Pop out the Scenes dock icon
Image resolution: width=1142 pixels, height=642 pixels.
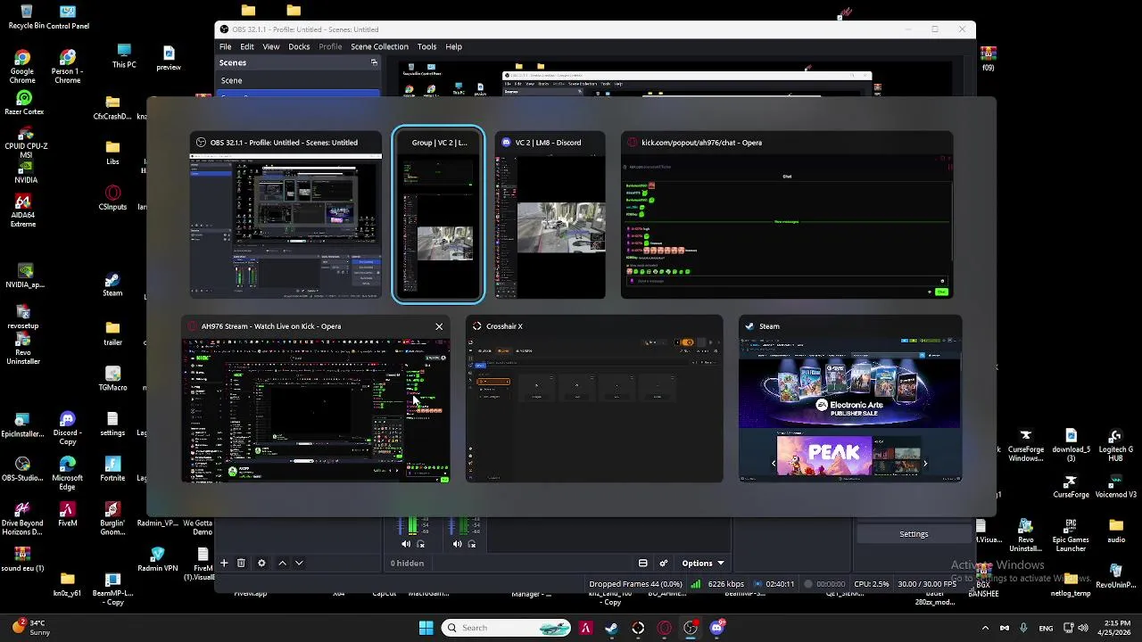click(374, 62)
